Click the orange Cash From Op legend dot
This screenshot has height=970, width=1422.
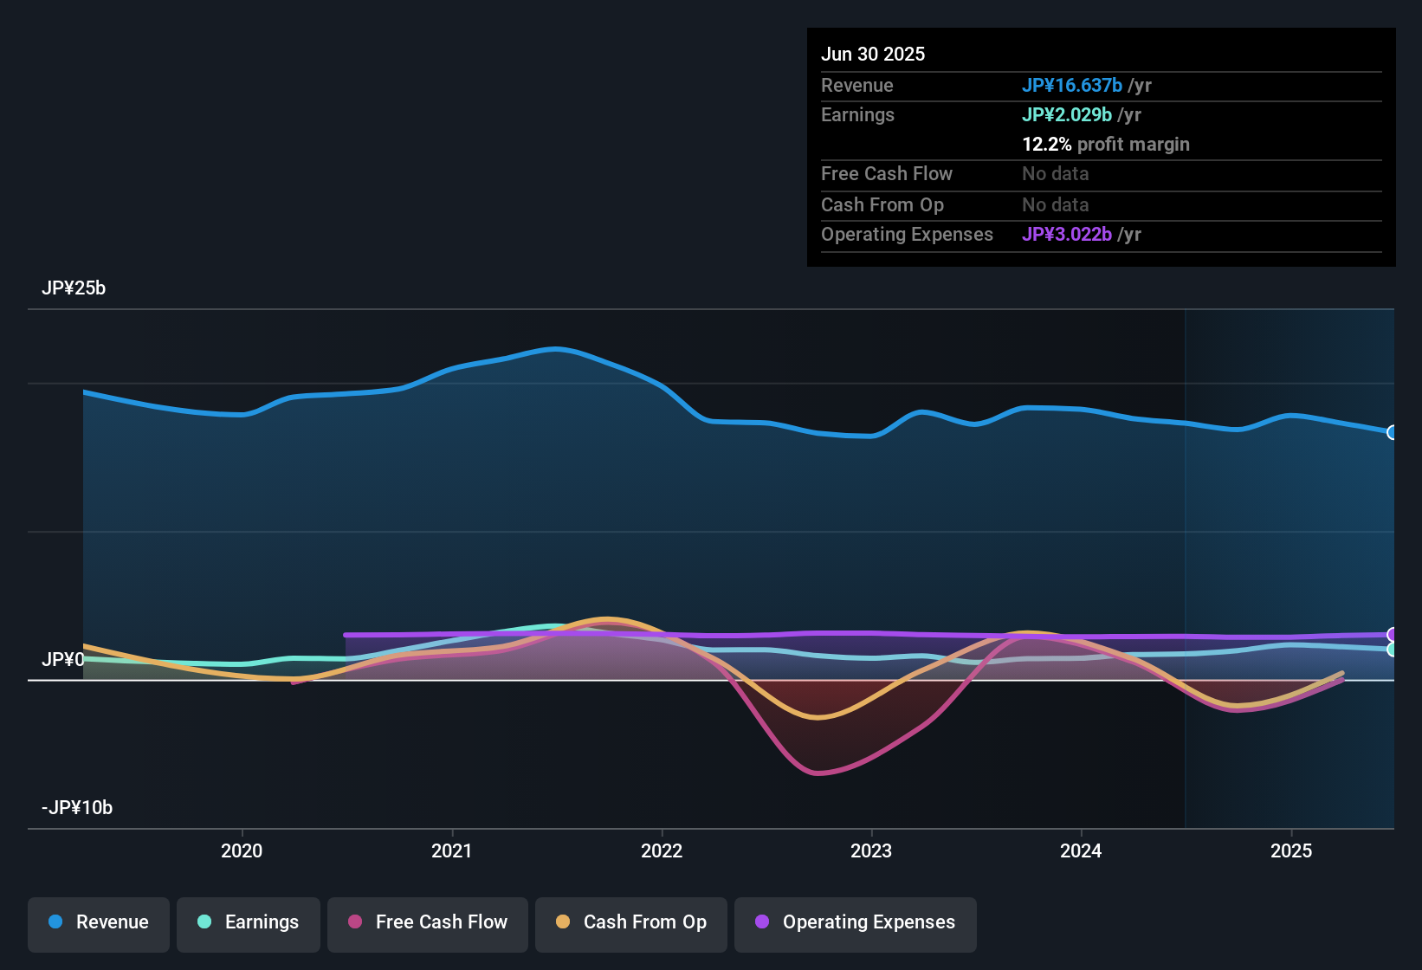(563, 921)
